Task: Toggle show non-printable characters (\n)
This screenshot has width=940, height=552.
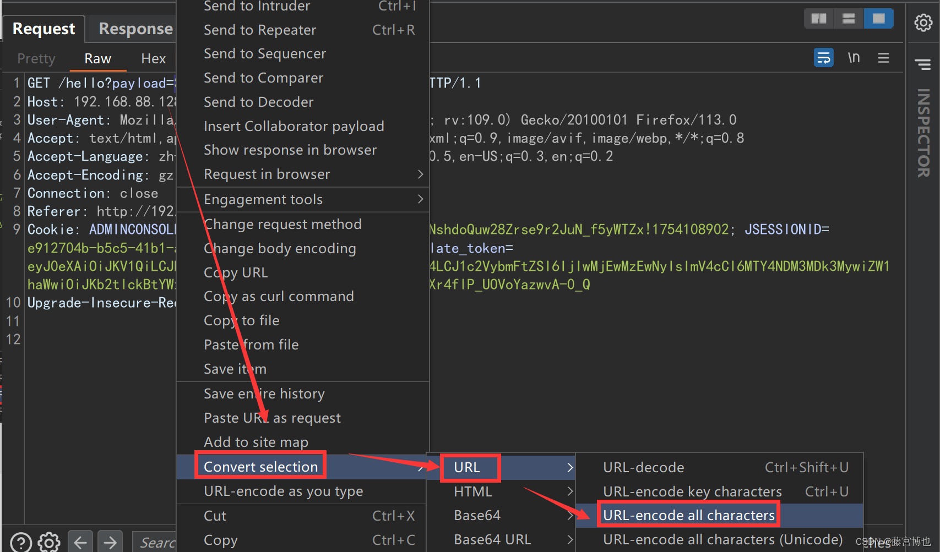Action: (854, 57)
